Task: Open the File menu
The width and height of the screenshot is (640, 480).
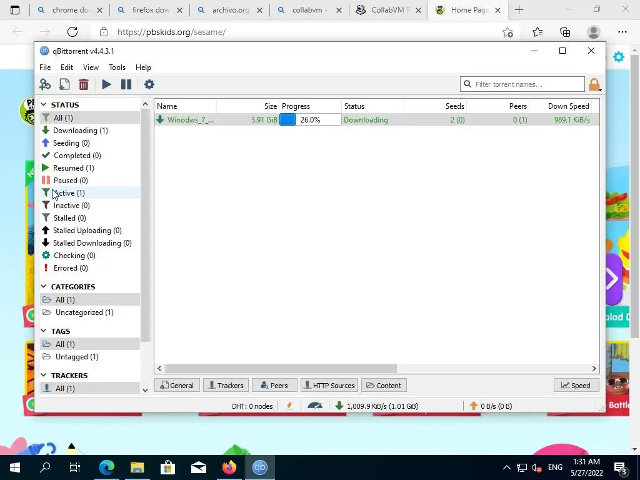Action: [45, 67]
